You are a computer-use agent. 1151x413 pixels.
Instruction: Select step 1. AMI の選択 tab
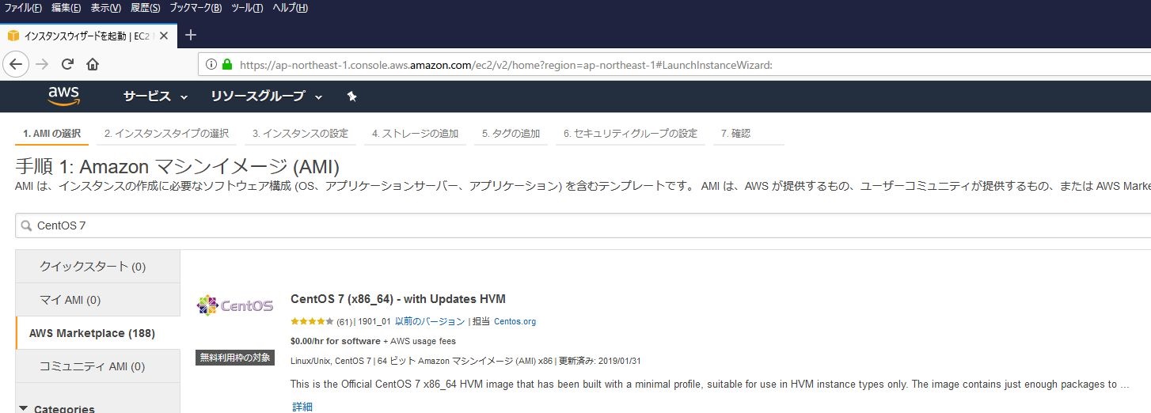(51, 134)
